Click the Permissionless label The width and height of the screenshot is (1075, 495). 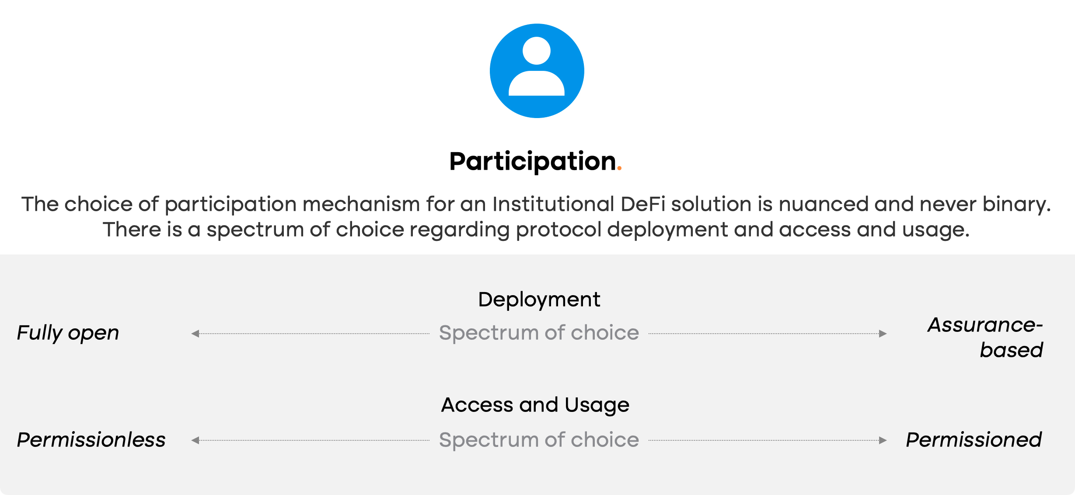pyautogui.click(x=91, y=440)
